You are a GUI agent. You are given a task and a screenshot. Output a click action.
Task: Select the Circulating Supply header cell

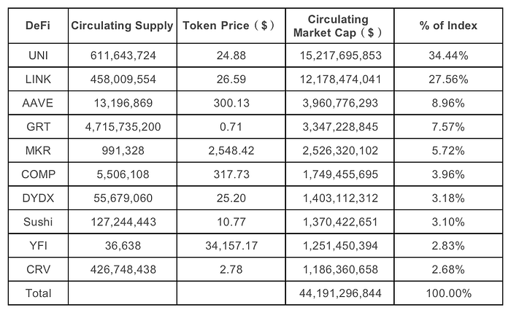[x=121, y=26]
